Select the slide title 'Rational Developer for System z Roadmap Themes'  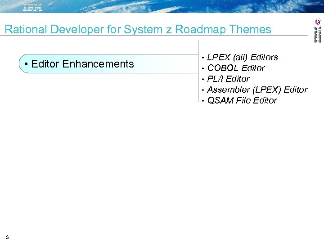(x=138, y=29)
